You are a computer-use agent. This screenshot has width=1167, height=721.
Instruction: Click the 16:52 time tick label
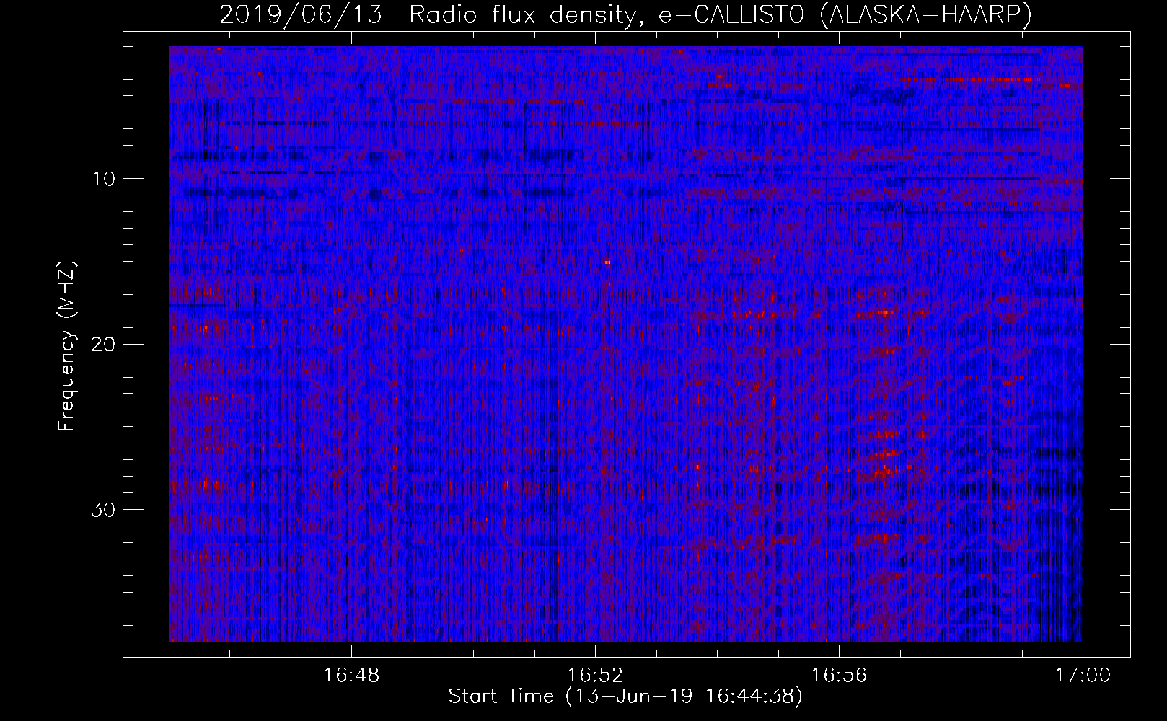(x=595, y=676)
